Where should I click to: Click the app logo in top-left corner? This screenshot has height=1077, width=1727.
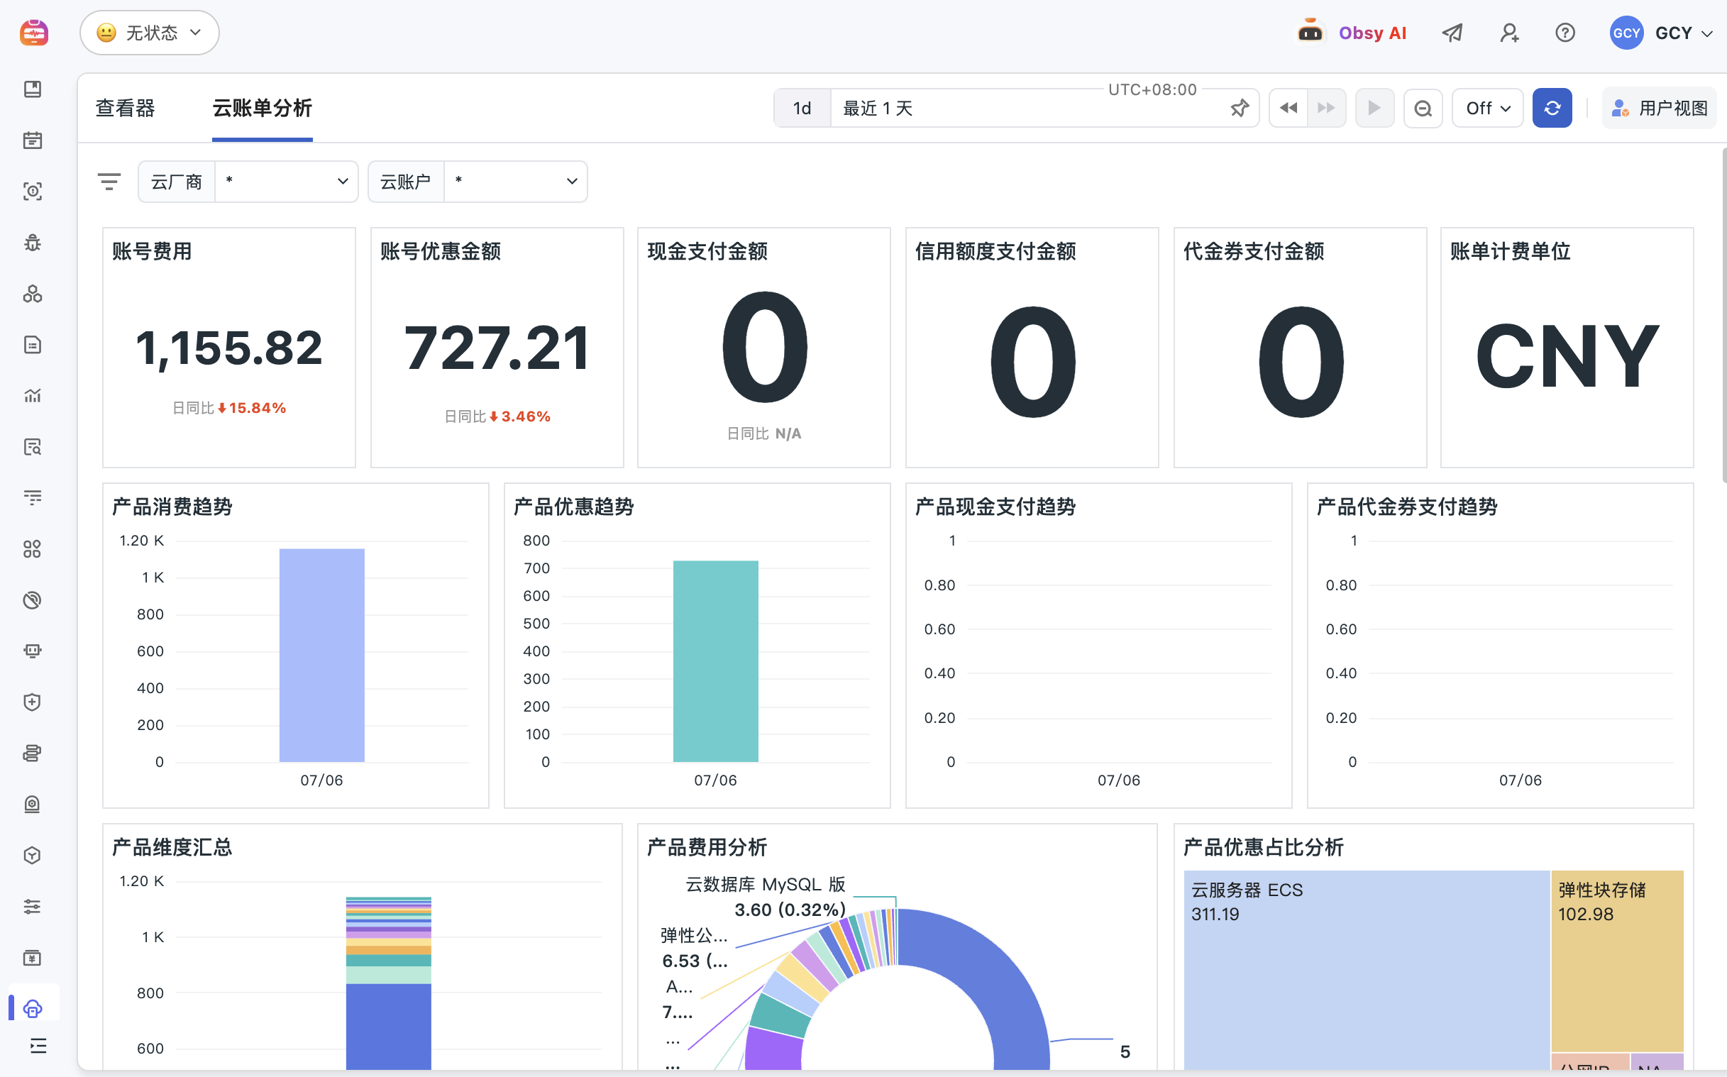(x=33, y=33)
